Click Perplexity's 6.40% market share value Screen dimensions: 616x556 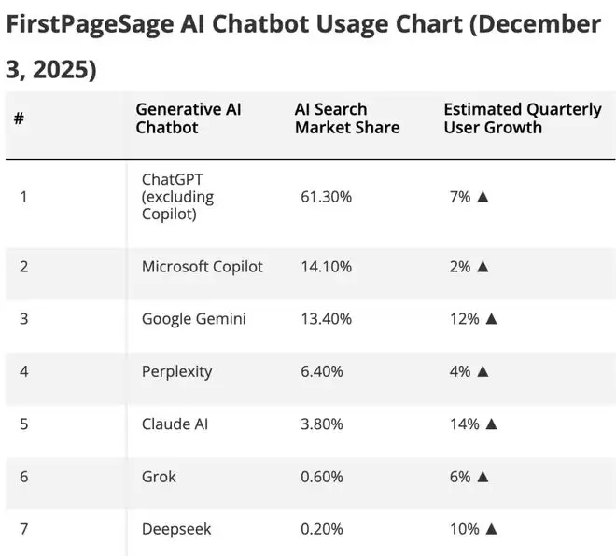click(321, 371)
